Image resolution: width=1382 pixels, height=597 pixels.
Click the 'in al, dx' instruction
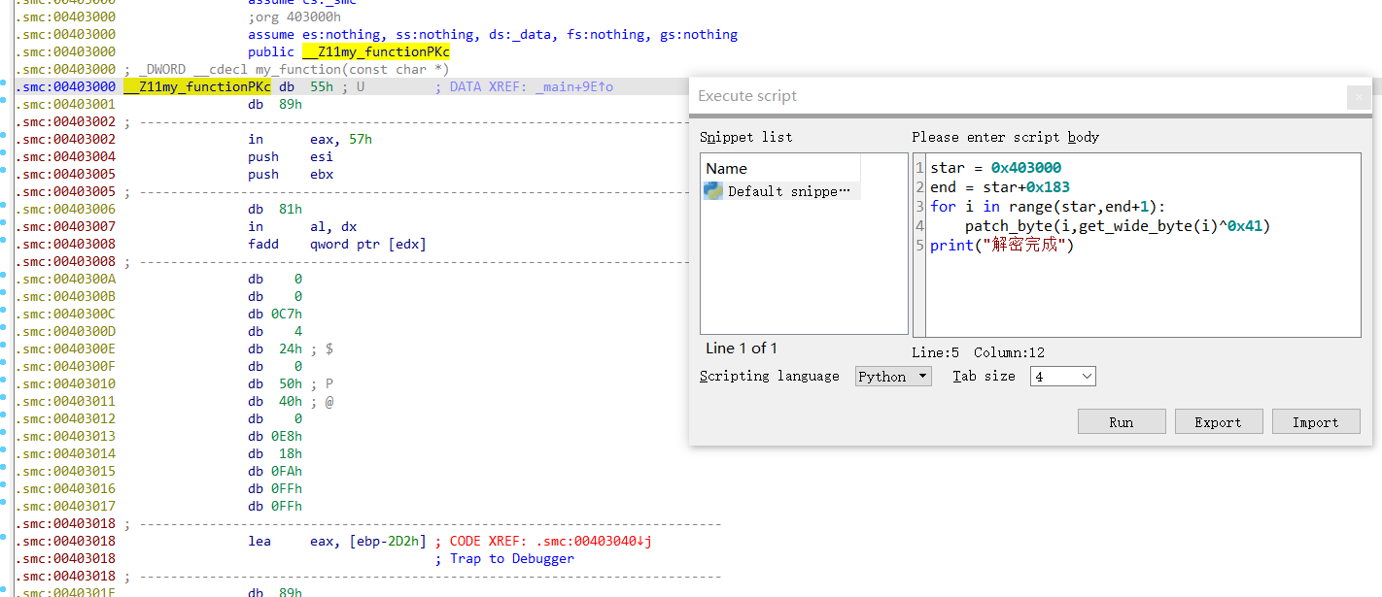(291, 226)
